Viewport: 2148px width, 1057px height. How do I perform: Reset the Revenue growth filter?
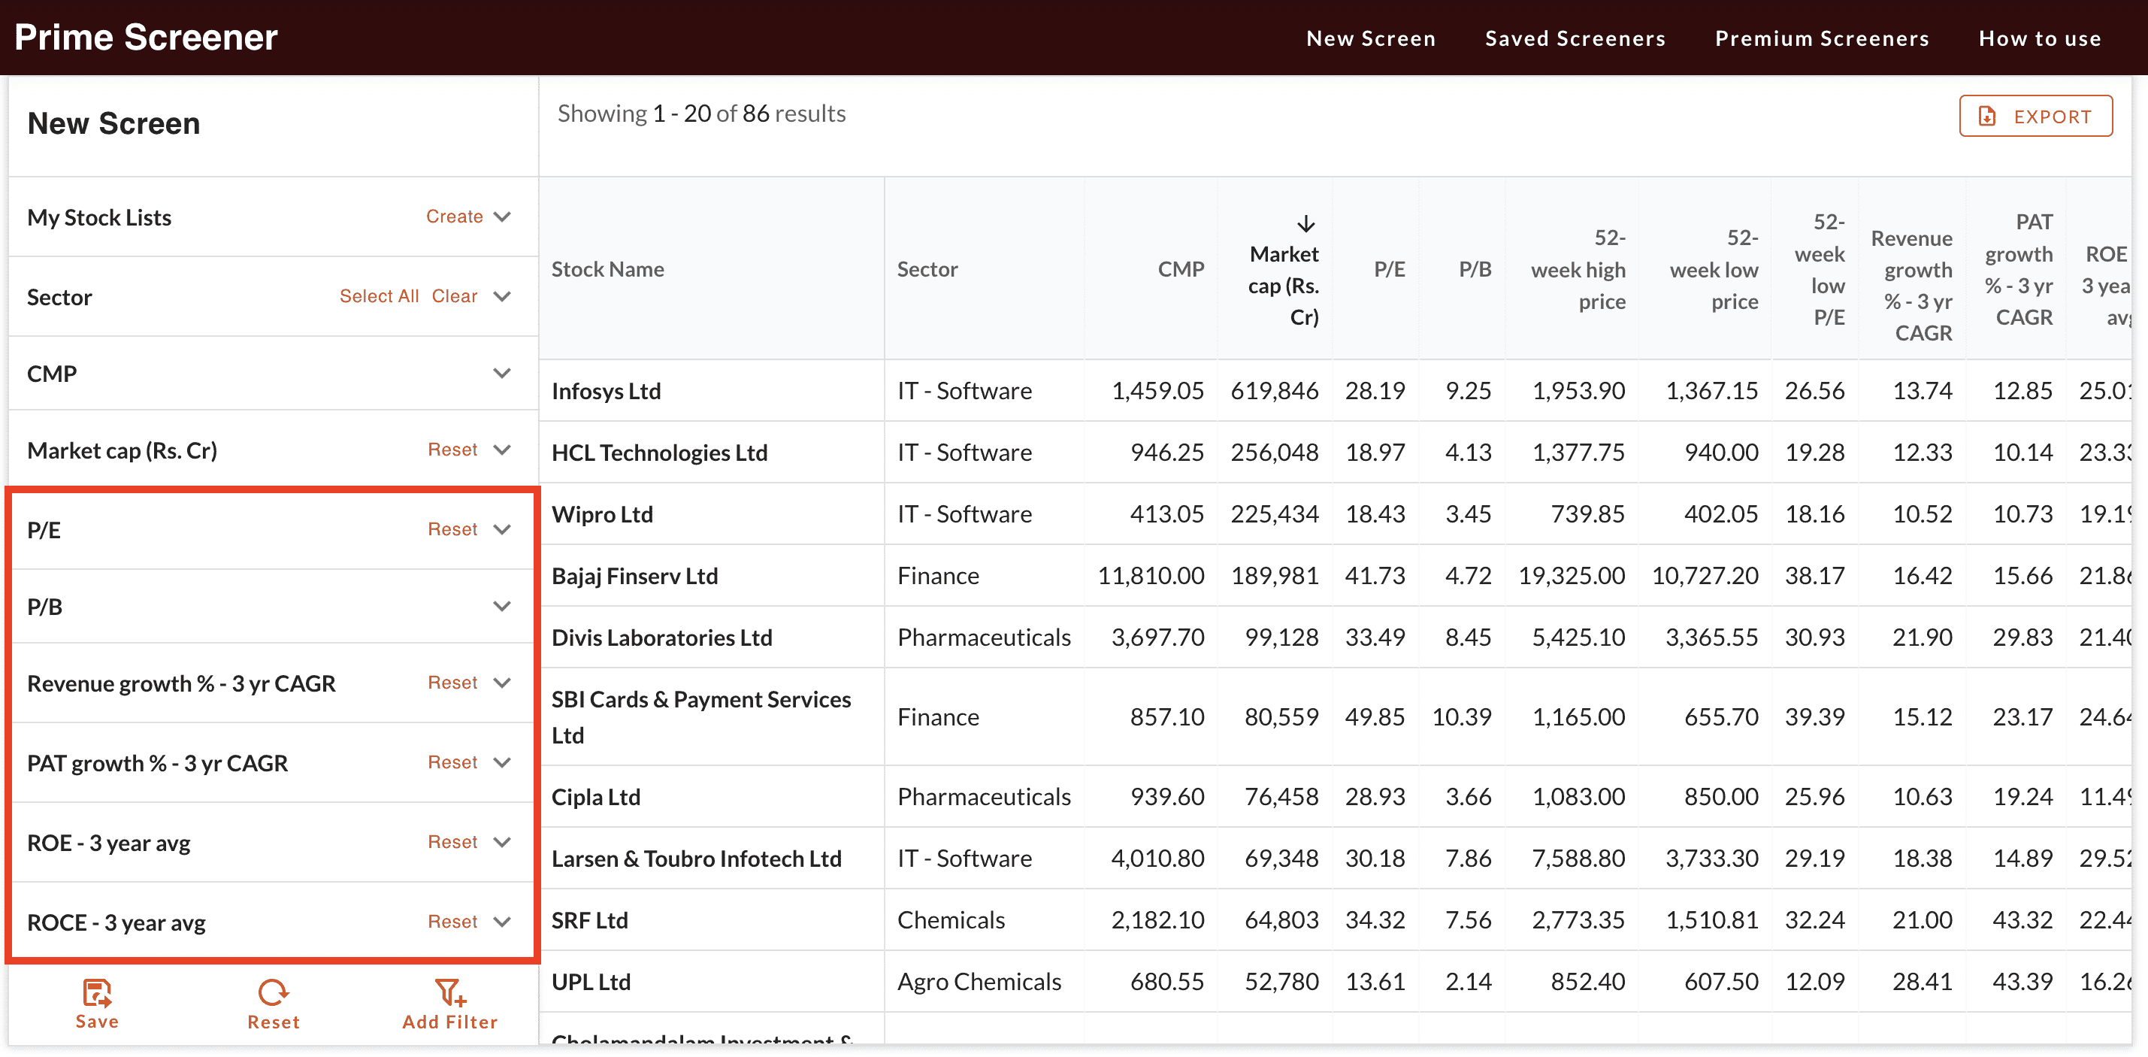click(x=452, y=683)
